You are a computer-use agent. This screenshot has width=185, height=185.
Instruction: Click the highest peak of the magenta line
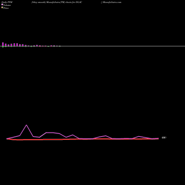coord(26,125)
